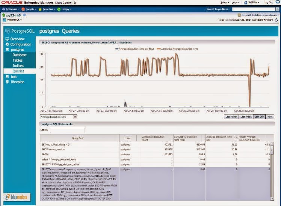The width and height of the screenshot is (281, 206).
Task: Click the page refresh icon
Action: (276, 20)
